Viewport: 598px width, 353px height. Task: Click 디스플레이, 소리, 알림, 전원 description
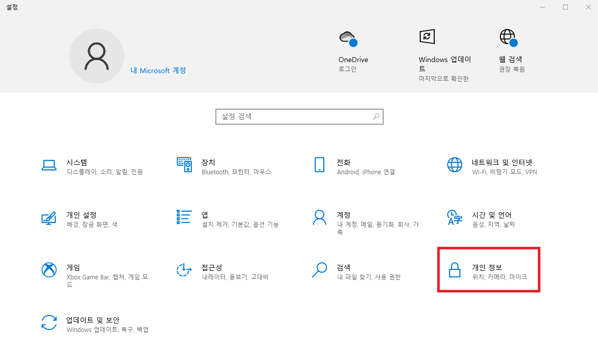[x=105, y=172]
